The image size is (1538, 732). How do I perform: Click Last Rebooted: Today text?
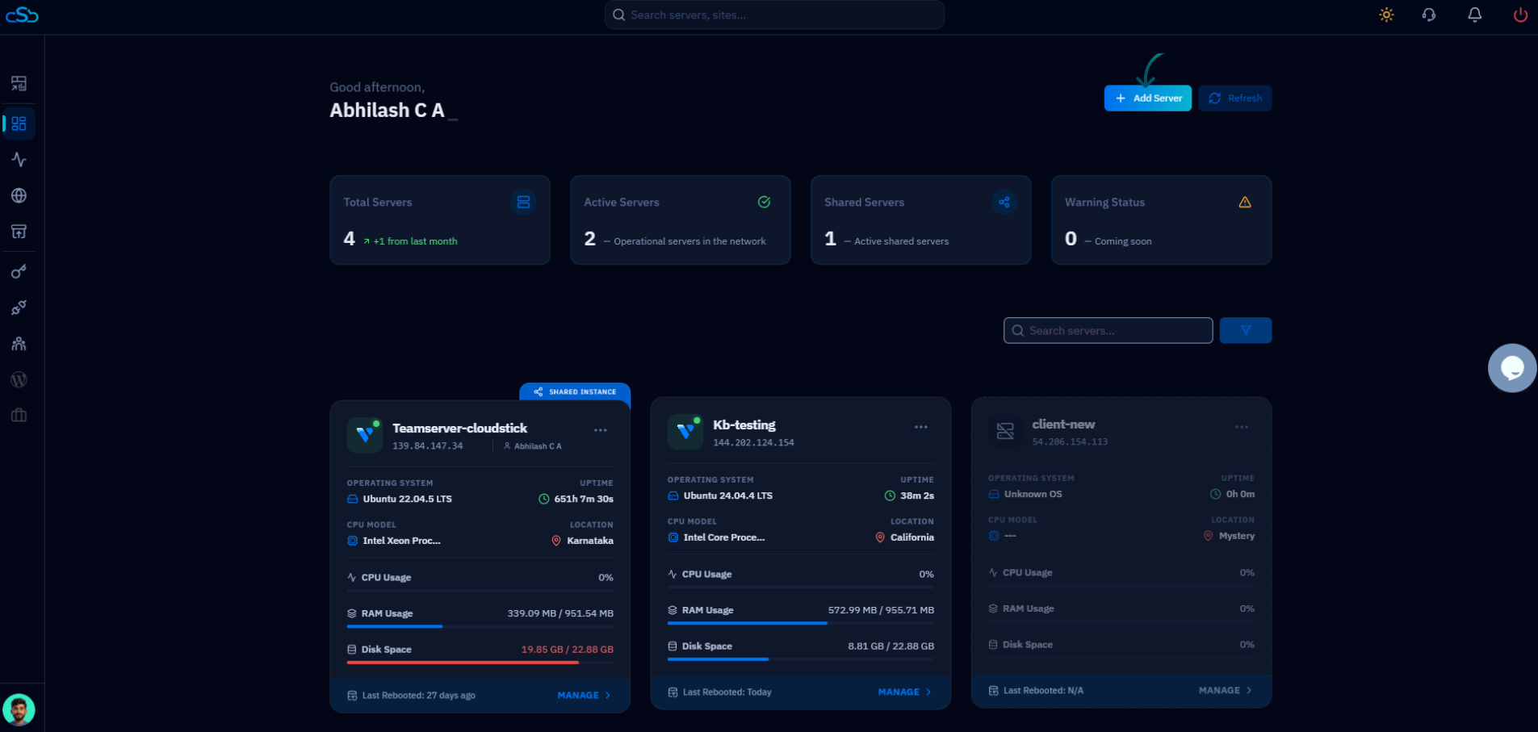tap(727, 692)
